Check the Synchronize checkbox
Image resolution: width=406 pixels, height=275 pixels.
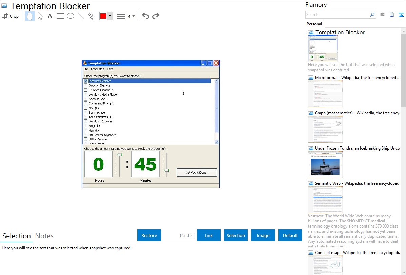tap(86, 112)
